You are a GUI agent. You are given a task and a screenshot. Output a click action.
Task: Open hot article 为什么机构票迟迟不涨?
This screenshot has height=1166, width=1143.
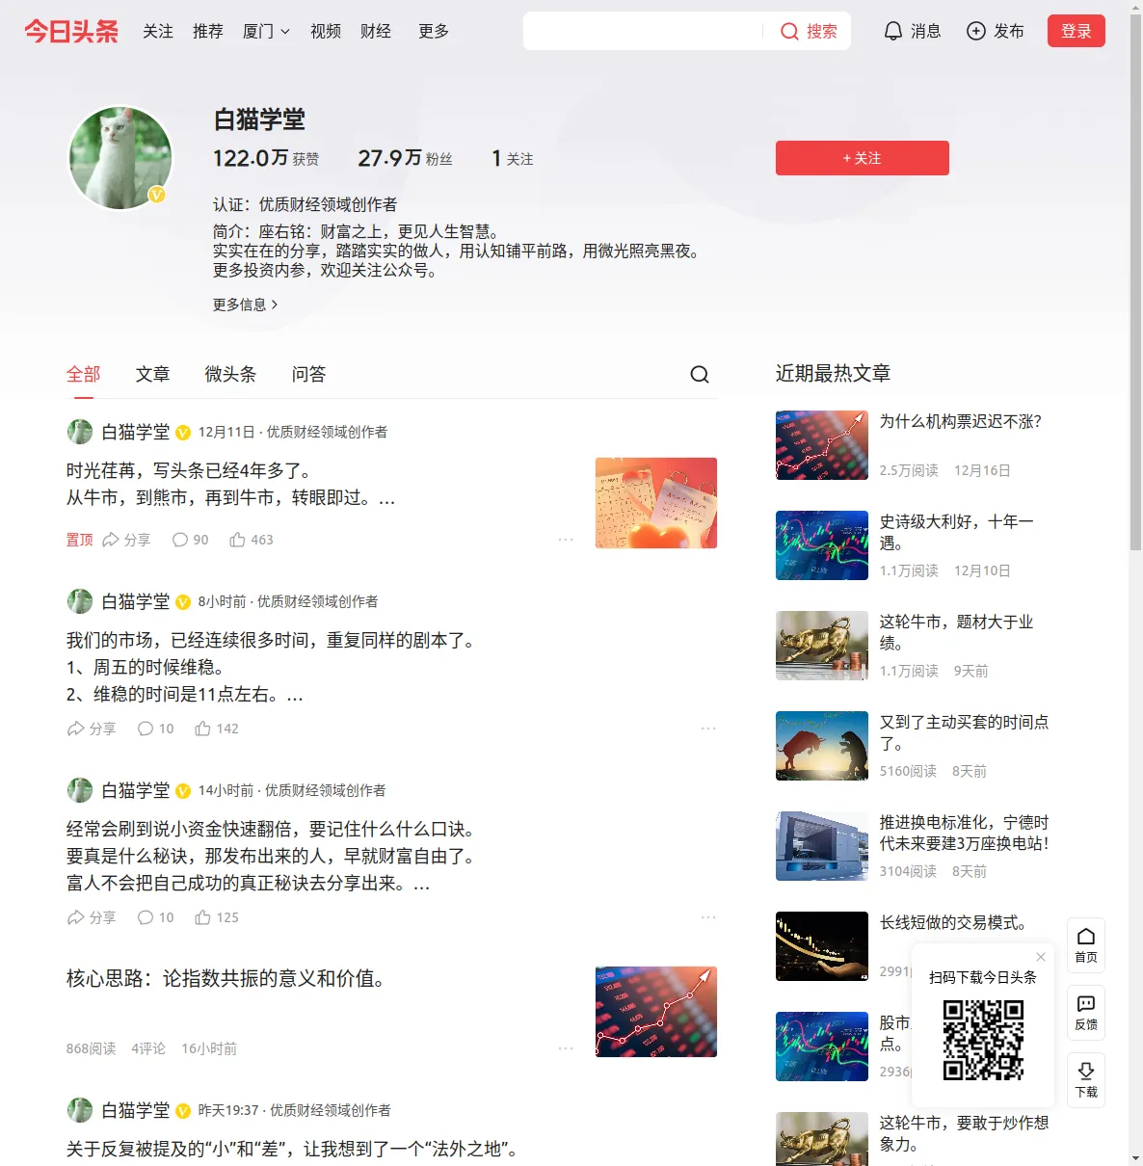(x=961, y=421)
